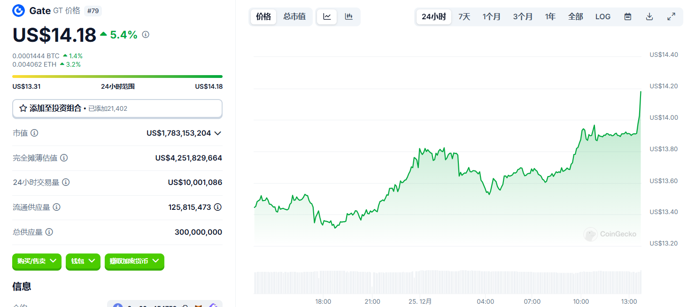Click info icon next to 24小时交易量
Viewport: 695px width, 307px height.
point(66,182)
